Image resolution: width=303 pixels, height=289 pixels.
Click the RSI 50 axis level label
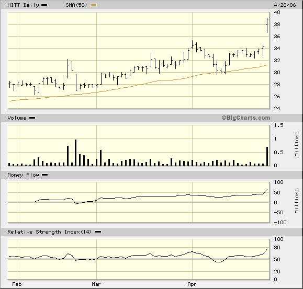click(277, 260)
